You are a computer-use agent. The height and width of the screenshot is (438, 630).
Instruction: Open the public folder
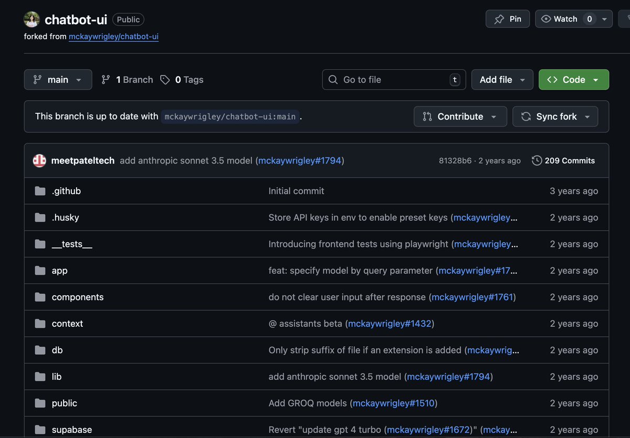click(x=65, y=403)
